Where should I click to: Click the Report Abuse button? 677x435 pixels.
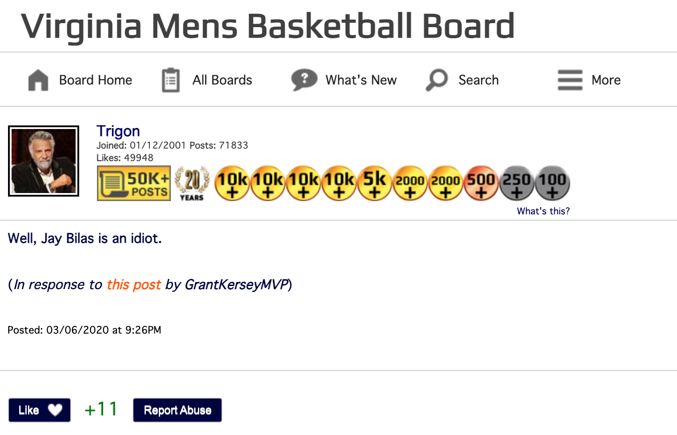coord(177,410)
